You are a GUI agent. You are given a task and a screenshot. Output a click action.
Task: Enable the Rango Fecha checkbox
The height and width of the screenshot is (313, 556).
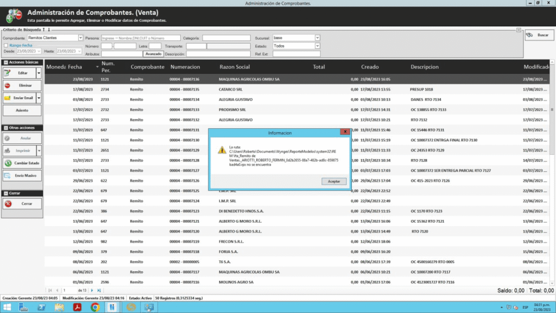click(x=6, y=46)
